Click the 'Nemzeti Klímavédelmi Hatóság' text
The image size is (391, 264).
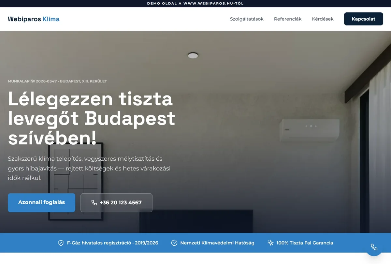(x=217, y=243)
